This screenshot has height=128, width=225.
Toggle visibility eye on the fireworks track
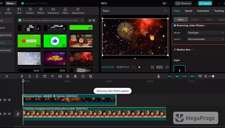pyautogui.click(x=5, y=100)
